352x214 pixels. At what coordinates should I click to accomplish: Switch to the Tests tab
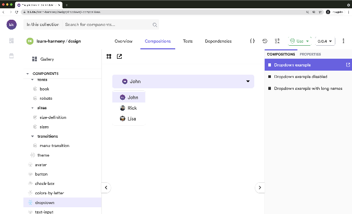tap(188, 41)
